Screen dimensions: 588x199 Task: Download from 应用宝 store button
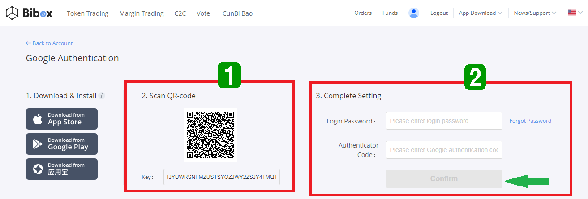[62, 169]
